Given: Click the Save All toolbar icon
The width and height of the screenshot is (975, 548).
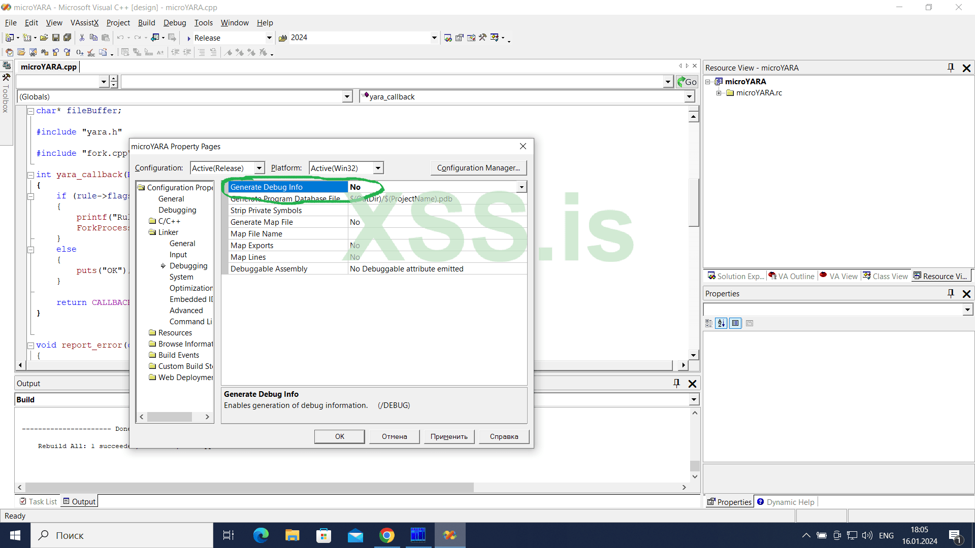Looking at the screenshot, I should (67, 38).
